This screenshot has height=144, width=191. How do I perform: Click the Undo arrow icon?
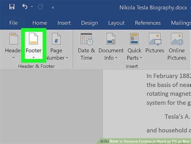point(25,6)
